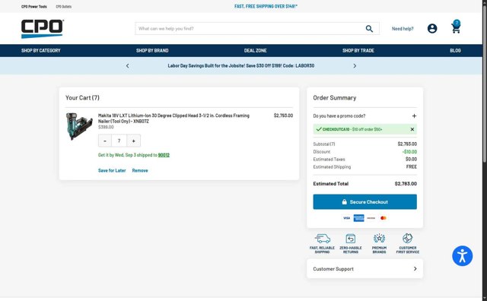
Task: Click the Estimated Taxes $0.00 value
Action: click(411, 159)
